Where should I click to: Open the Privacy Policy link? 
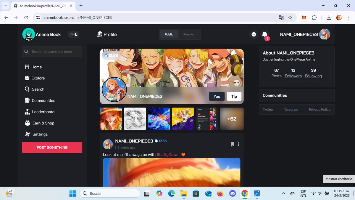320,109
